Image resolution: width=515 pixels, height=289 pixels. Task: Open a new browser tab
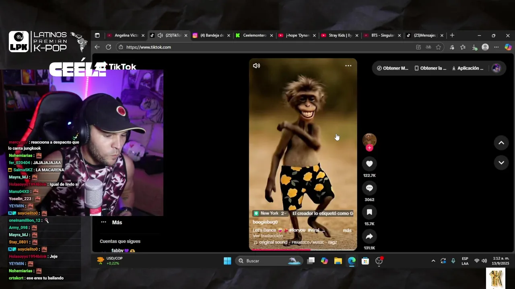pyautogui.click(x=452, y=35)
